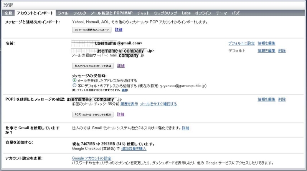This screenshot has height=171, width=307.
Task: Click 追加容量を購入 link
Action: coord(134,148)
